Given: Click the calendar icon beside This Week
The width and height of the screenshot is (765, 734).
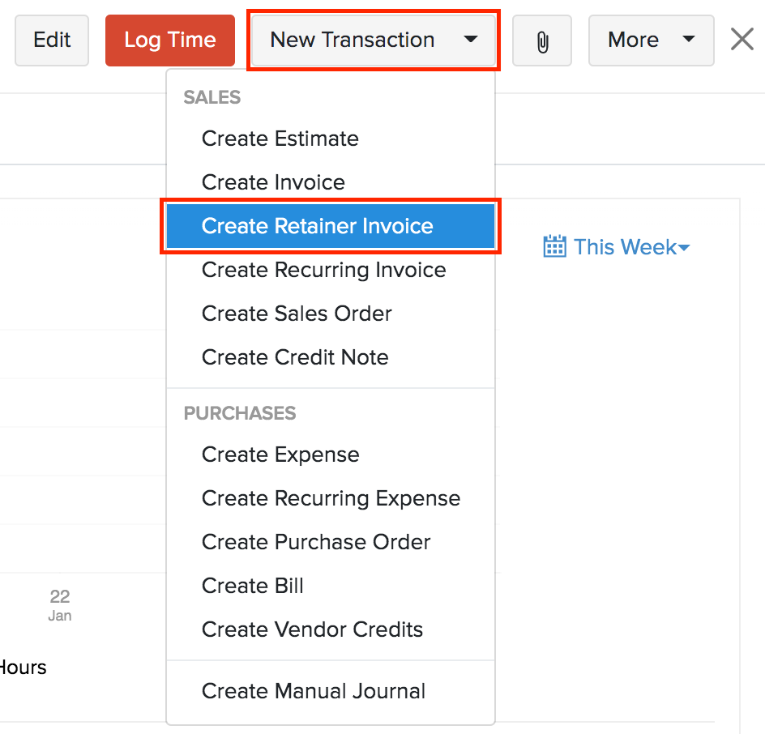Looking at the screenshot, I should (554, 246).
